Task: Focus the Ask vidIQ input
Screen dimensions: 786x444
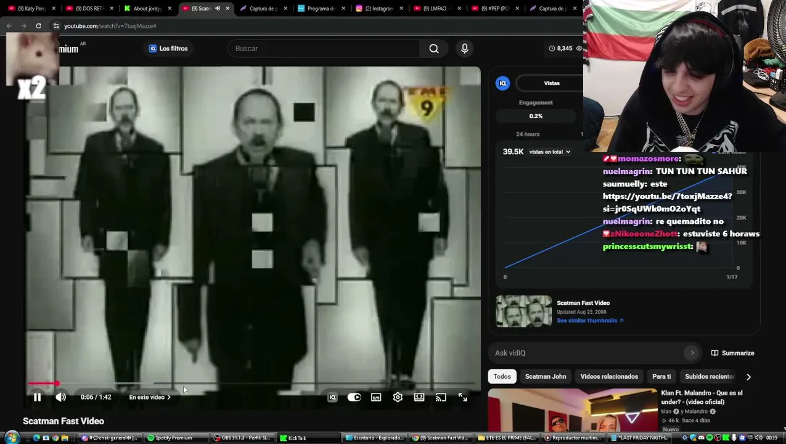Action: 586,353
